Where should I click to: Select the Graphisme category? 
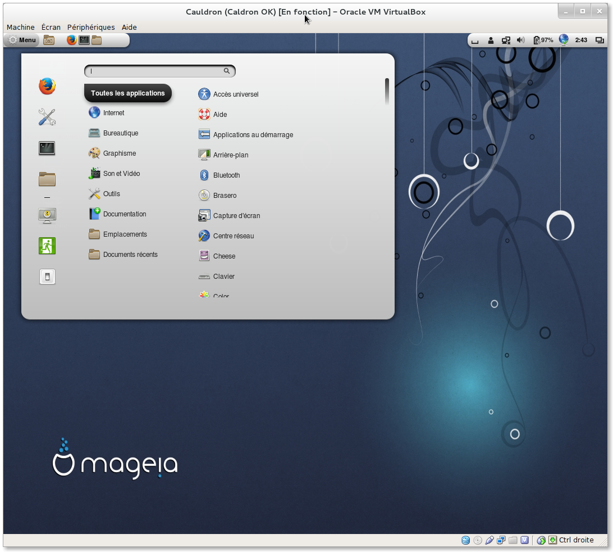[112, 153]
